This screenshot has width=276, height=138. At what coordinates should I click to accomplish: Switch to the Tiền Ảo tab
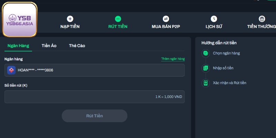tap(49, 46)
